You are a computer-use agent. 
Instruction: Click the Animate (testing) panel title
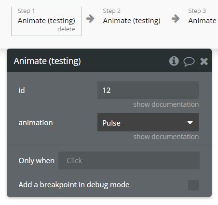tap(47, 61)
